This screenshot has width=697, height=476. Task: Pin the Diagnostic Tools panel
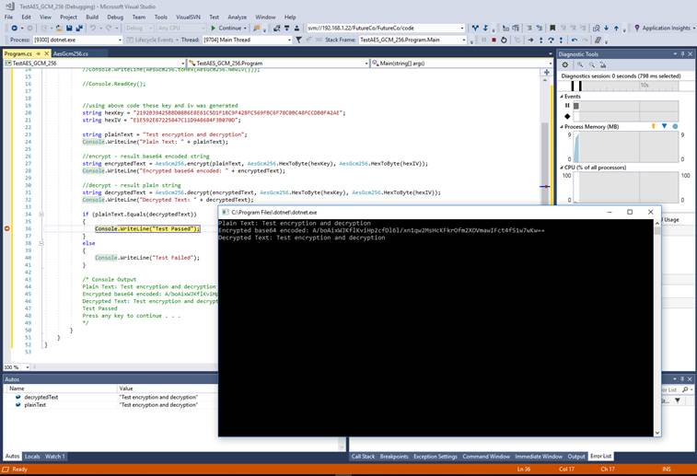click(x=683, y=53)
